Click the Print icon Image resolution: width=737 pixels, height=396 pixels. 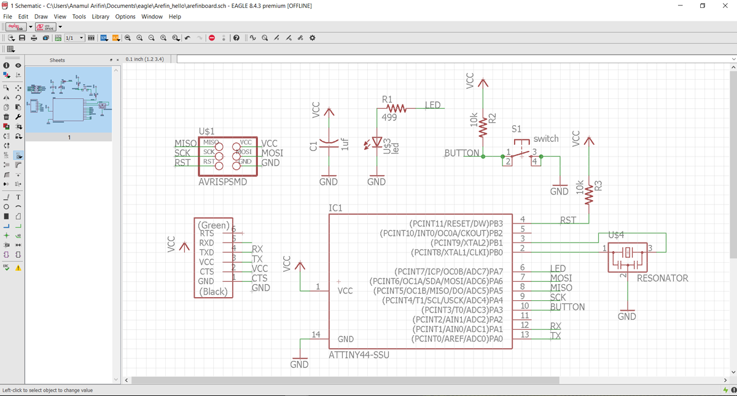34,38
